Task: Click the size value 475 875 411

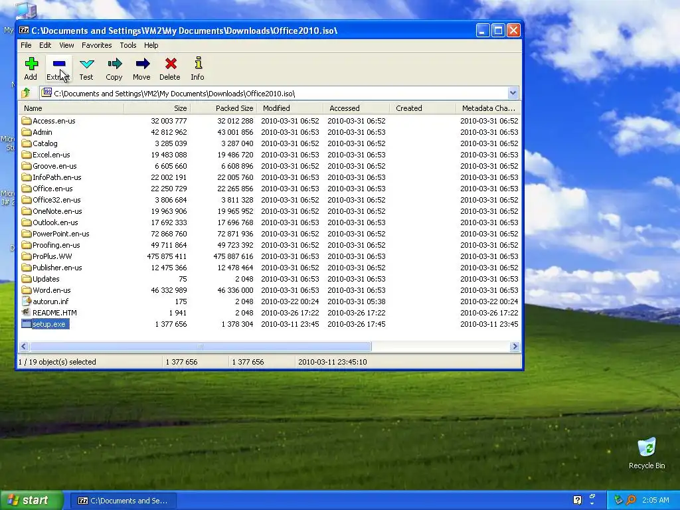Action: [x=167, y=256]
